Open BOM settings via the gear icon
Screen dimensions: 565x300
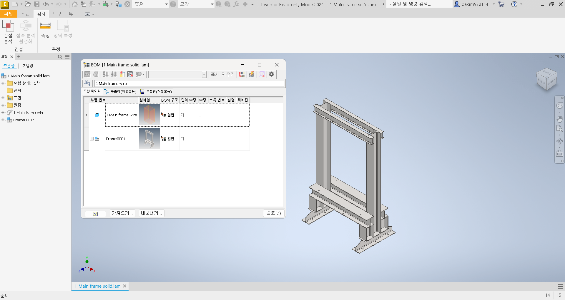pyautogui.click(x=271, y=74)
